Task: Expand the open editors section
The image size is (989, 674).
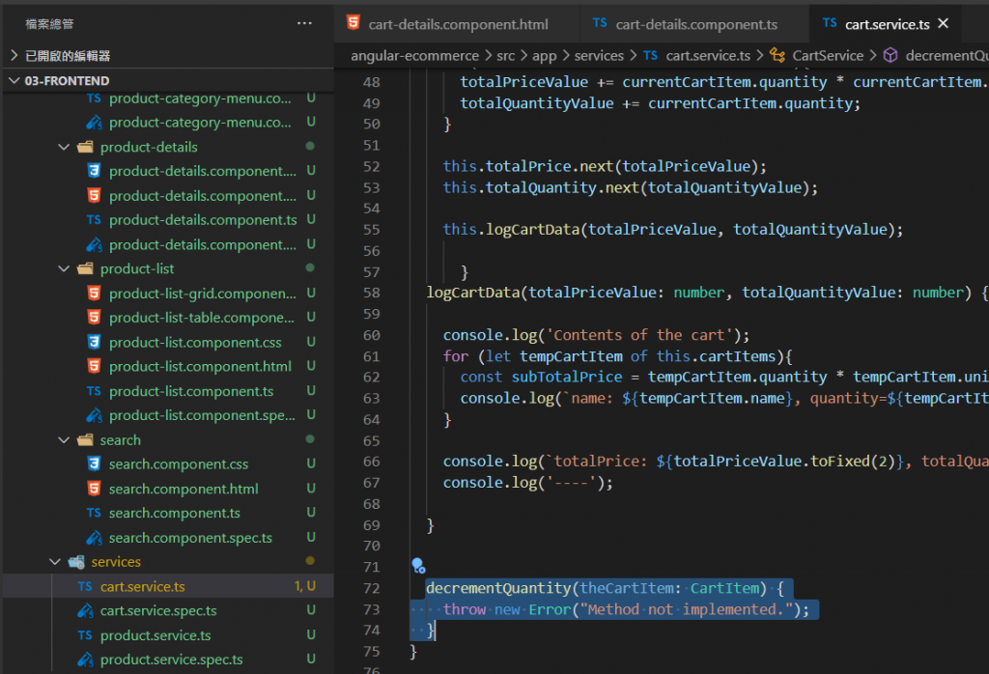Action: click(68, 56)
